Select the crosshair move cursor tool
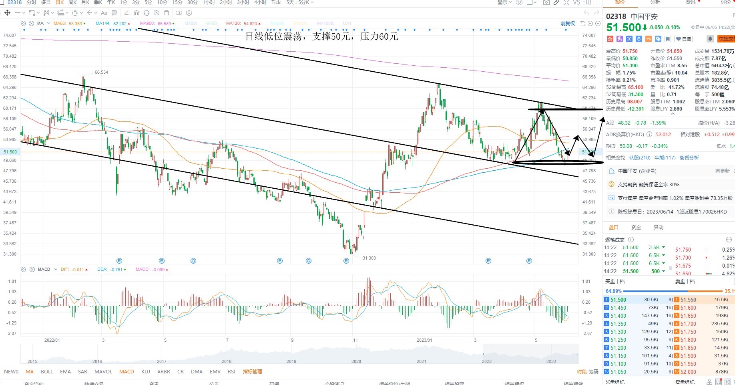This screenshot has height=385, width=735. pos(7,13)
